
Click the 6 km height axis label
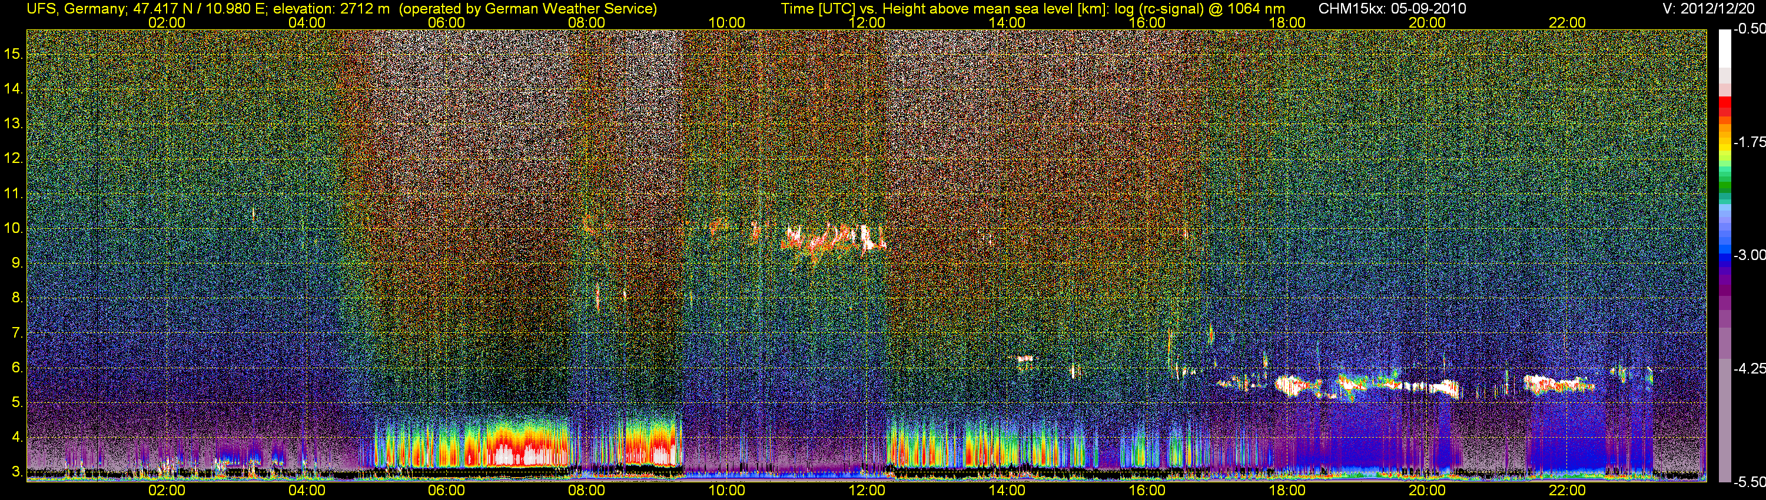point(17,368)
